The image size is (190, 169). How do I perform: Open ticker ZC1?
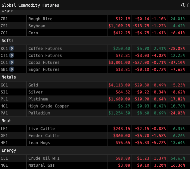click(x=4, y=33)
